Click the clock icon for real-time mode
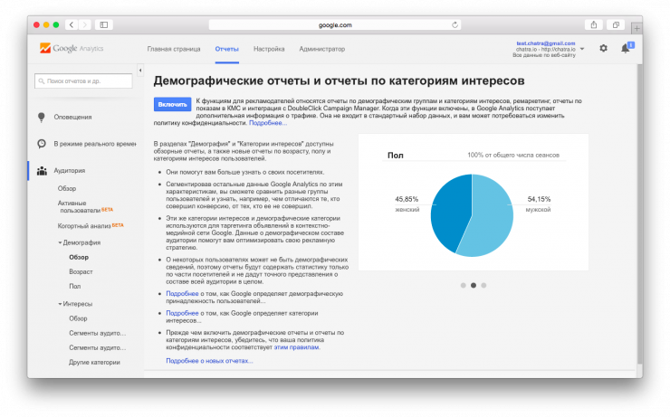670x417 pixels. click(42, 144)
